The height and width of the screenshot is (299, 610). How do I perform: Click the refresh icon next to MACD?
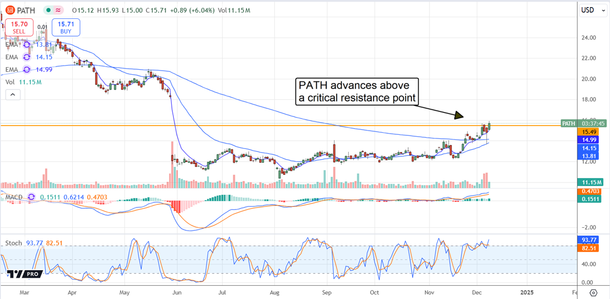32,196
